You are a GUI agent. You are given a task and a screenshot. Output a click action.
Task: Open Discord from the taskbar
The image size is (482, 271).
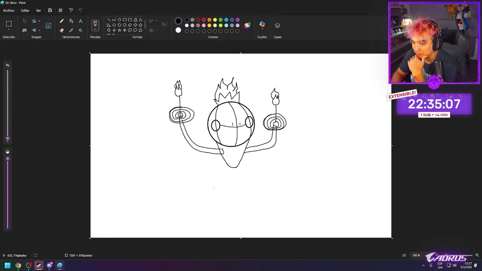click(x=49, y=265)
